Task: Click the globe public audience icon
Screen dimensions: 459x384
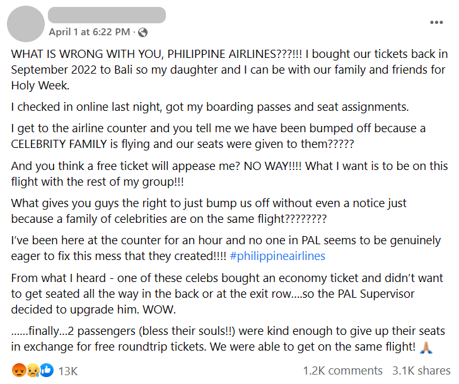Action: coord(142,32)
